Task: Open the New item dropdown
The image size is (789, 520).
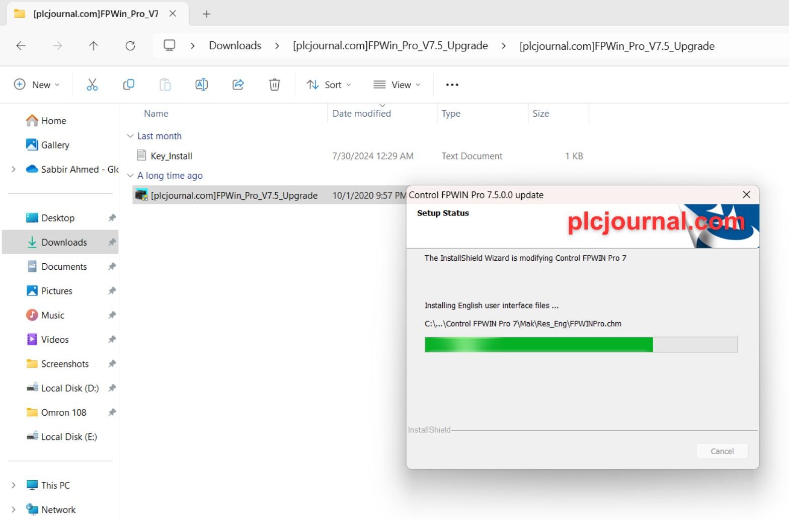Action: pyautogui.click(x=37, y=85)
